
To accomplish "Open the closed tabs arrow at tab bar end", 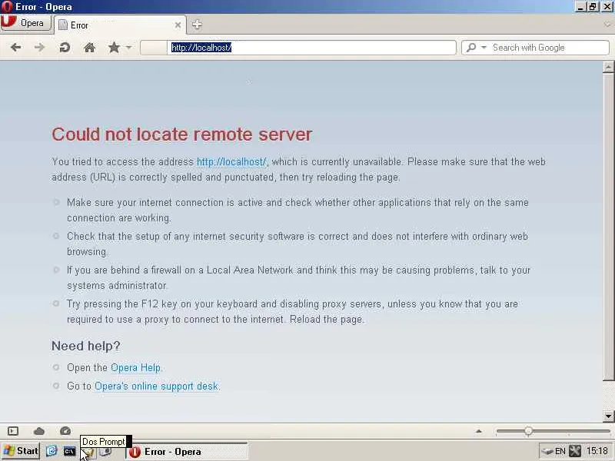I will 607,25.
